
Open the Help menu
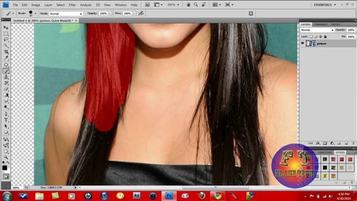pyautogui.click(x=134, y=5)
